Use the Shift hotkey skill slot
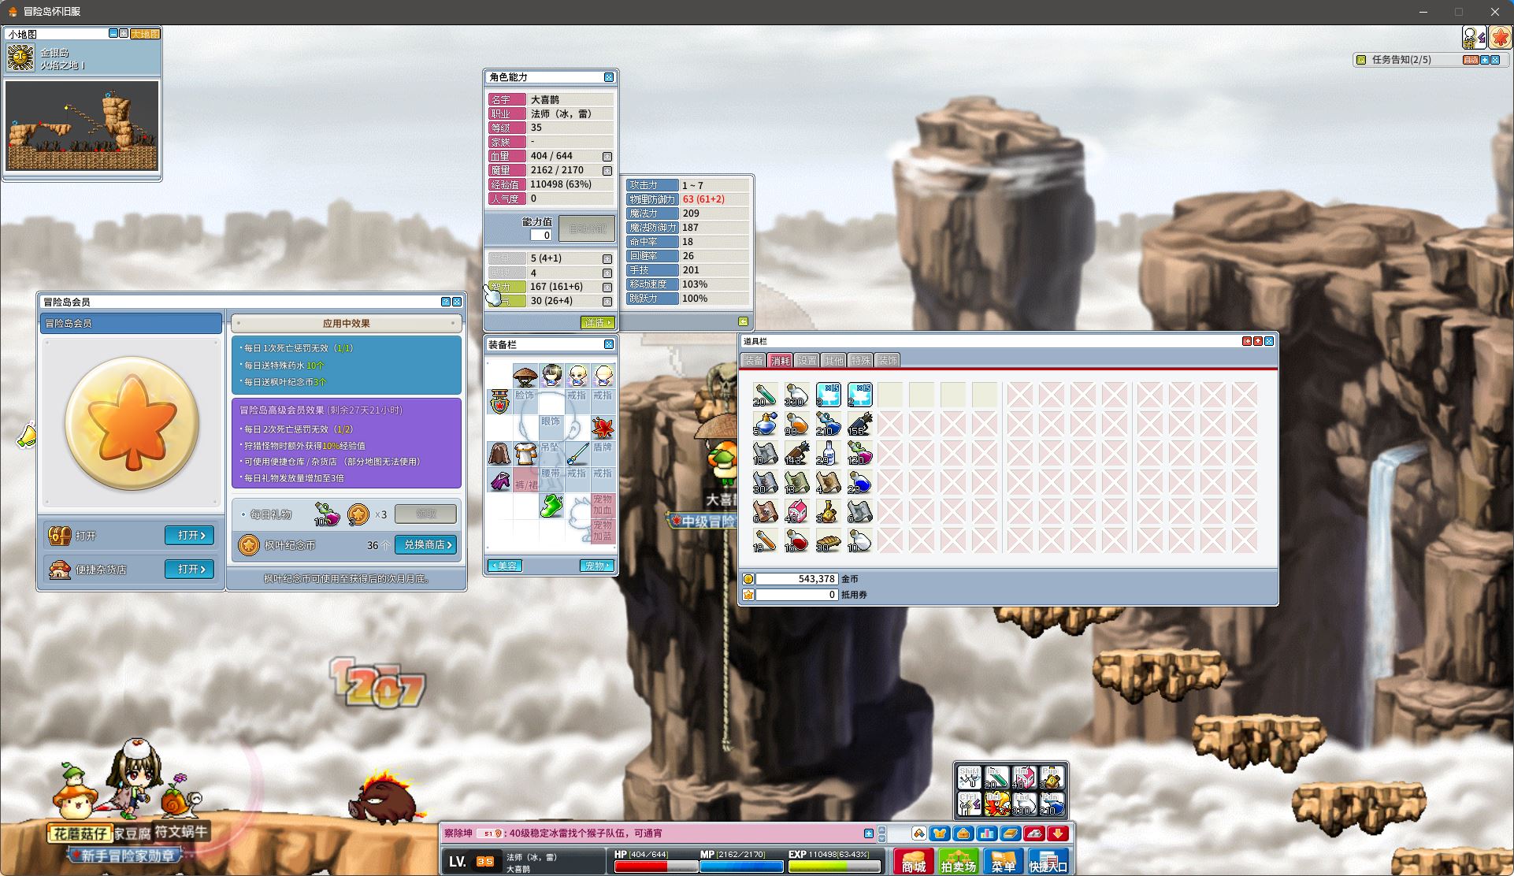 (x=969, y=778)
